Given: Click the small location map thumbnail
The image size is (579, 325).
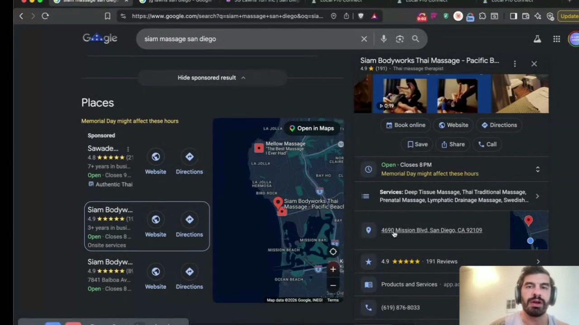Looking at the screenshot, I should click(x=529, y=230).
